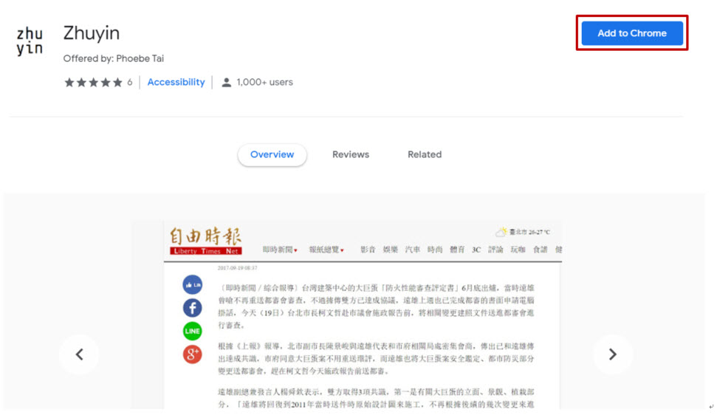Click the Google Plus icon in preview
Image resolution: width=717 pixels, height=415 pixels.
193,354
